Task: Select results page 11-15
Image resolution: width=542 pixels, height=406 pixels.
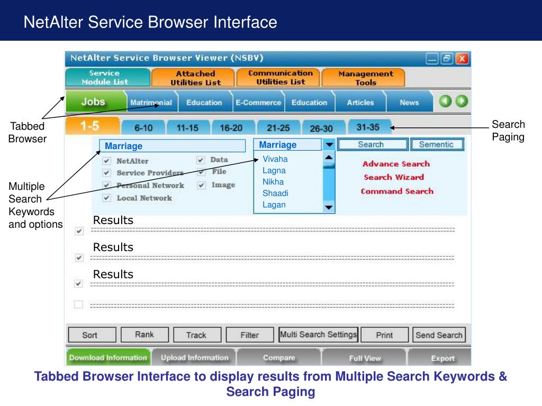Action: tap(188, 128)
